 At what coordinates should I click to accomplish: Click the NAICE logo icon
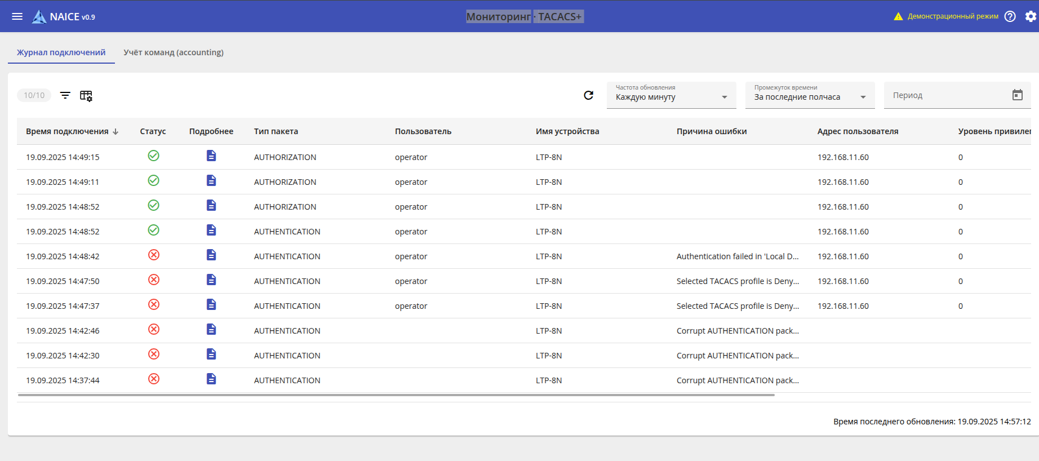click(x=39, y=17)
